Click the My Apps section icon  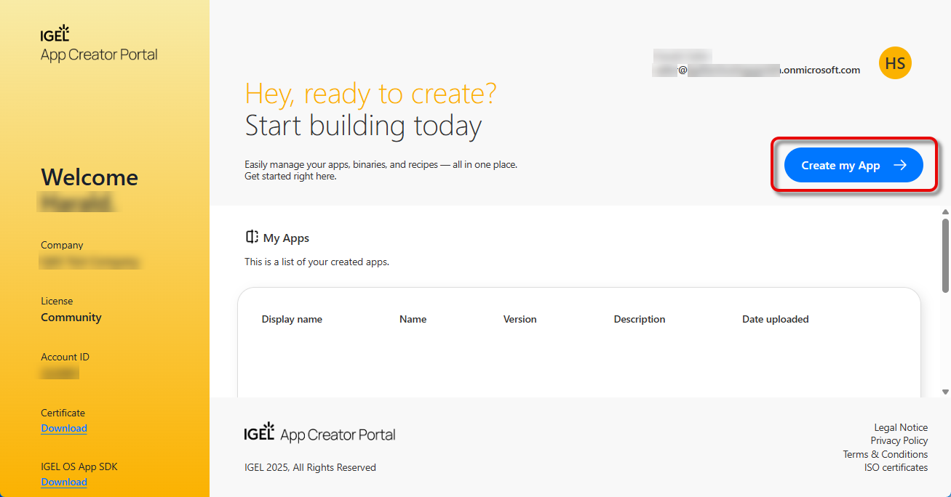[x=252, y=238]
